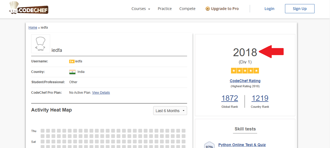Click the five-star rating row

coord(245,71)
